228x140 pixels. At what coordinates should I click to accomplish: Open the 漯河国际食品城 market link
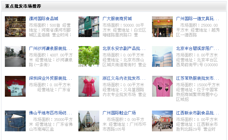pyautogui.click(x=43, y=19)
